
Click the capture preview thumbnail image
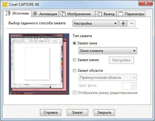coord(39,64)
